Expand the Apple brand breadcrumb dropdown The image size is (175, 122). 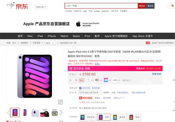coord(50,43)
